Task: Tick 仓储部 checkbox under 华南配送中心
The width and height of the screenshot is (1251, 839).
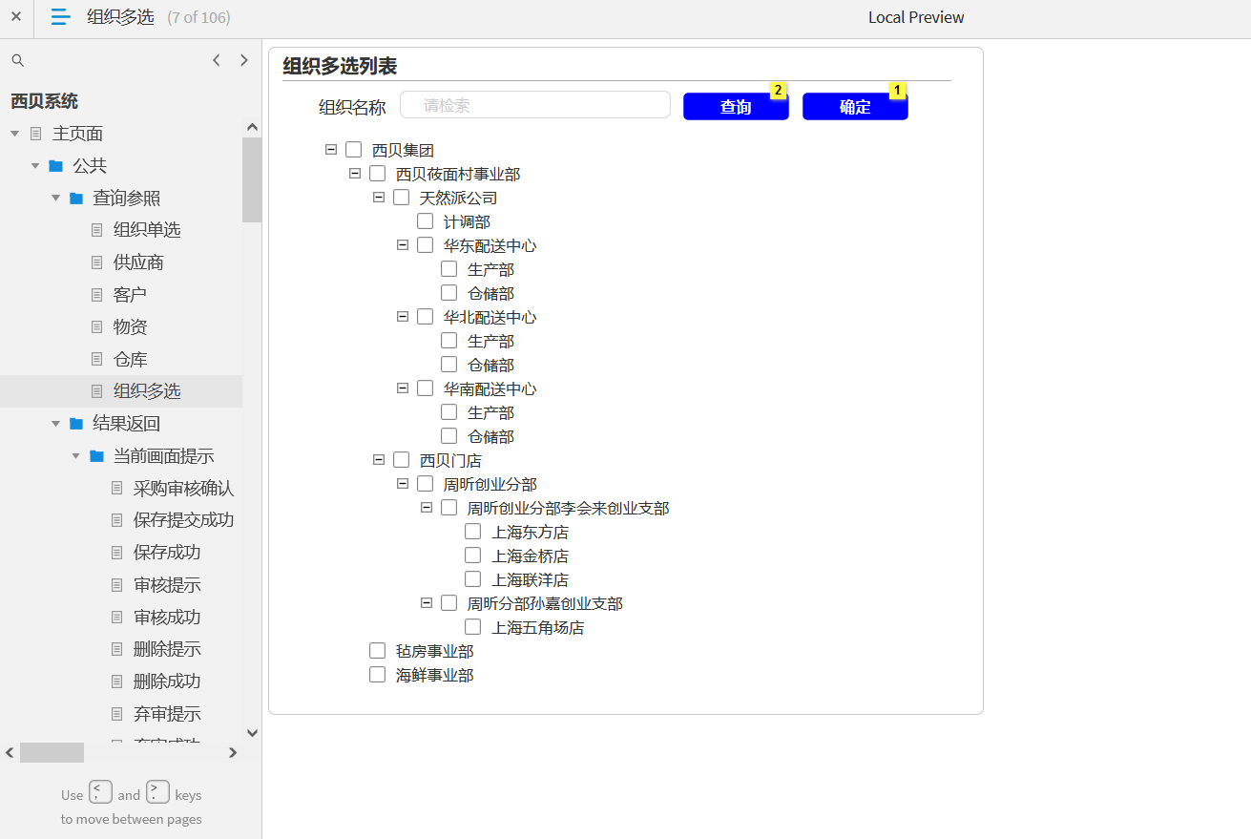Action: 449,436
